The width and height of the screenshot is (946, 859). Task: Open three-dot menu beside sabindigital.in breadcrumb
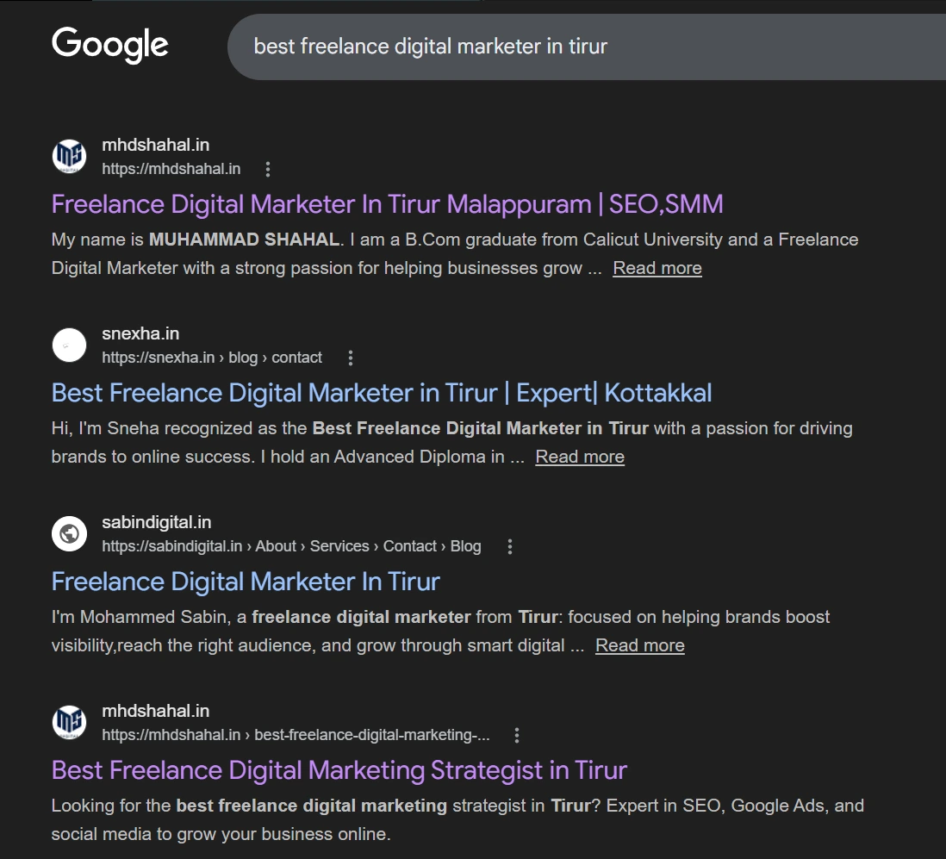[509, 546]
